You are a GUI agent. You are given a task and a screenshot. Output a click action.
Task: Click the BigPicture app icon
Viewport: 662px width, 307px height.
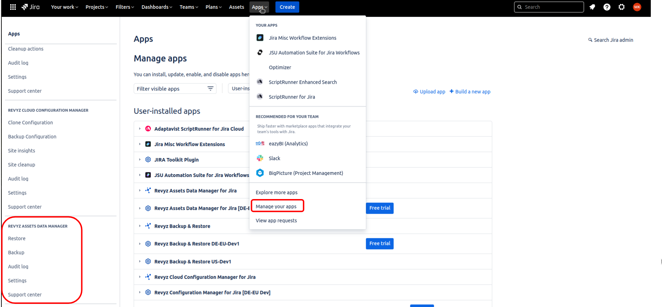coord(260,173)
